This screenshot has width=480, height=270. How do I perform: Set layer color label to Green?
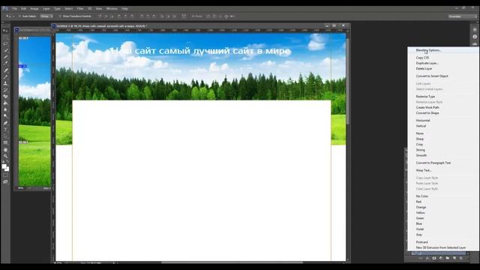(420, 218)
